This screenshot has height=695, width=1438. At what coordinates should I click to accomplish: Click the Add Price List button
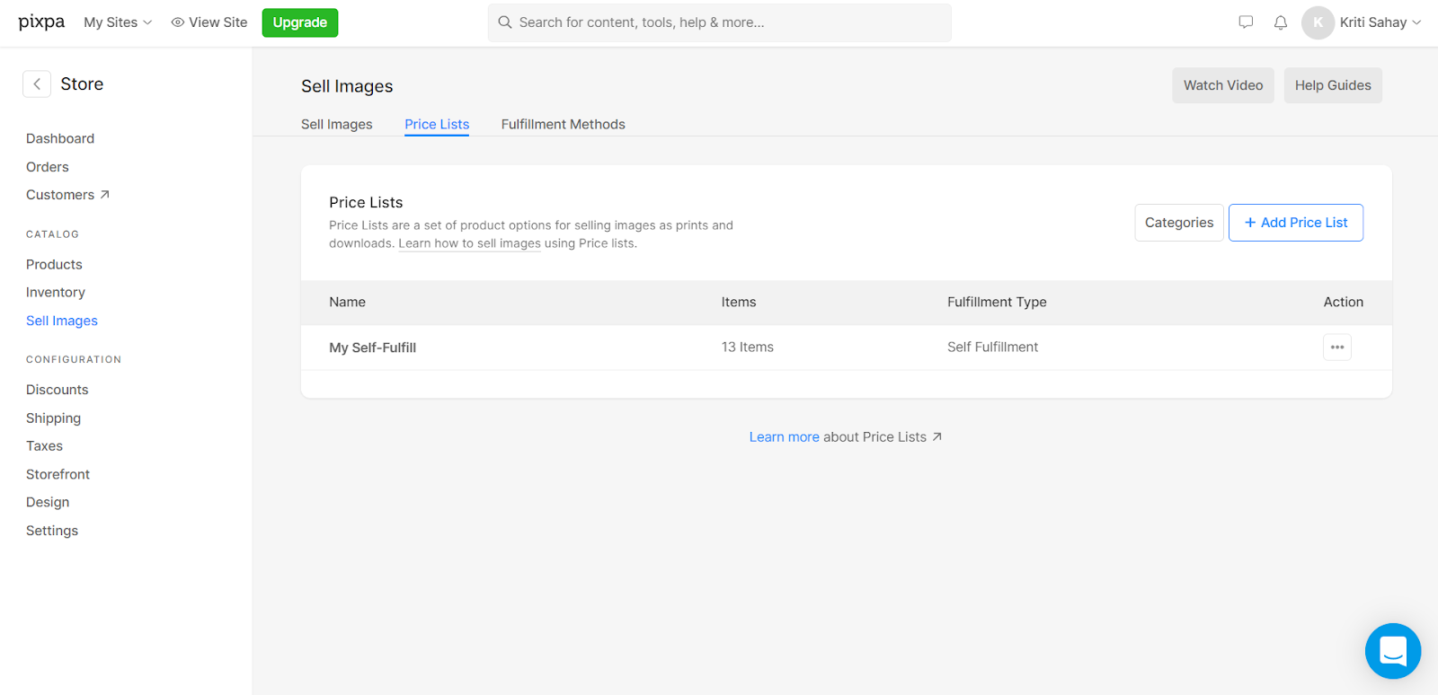pos(1295,223)
